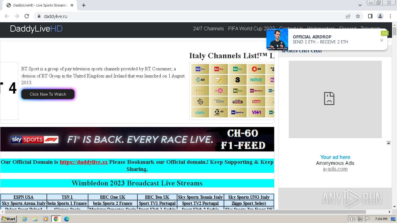Open bein Sports 2 France stream link
The height and width of the screenshot is (223, 397).
pos(113,203)
